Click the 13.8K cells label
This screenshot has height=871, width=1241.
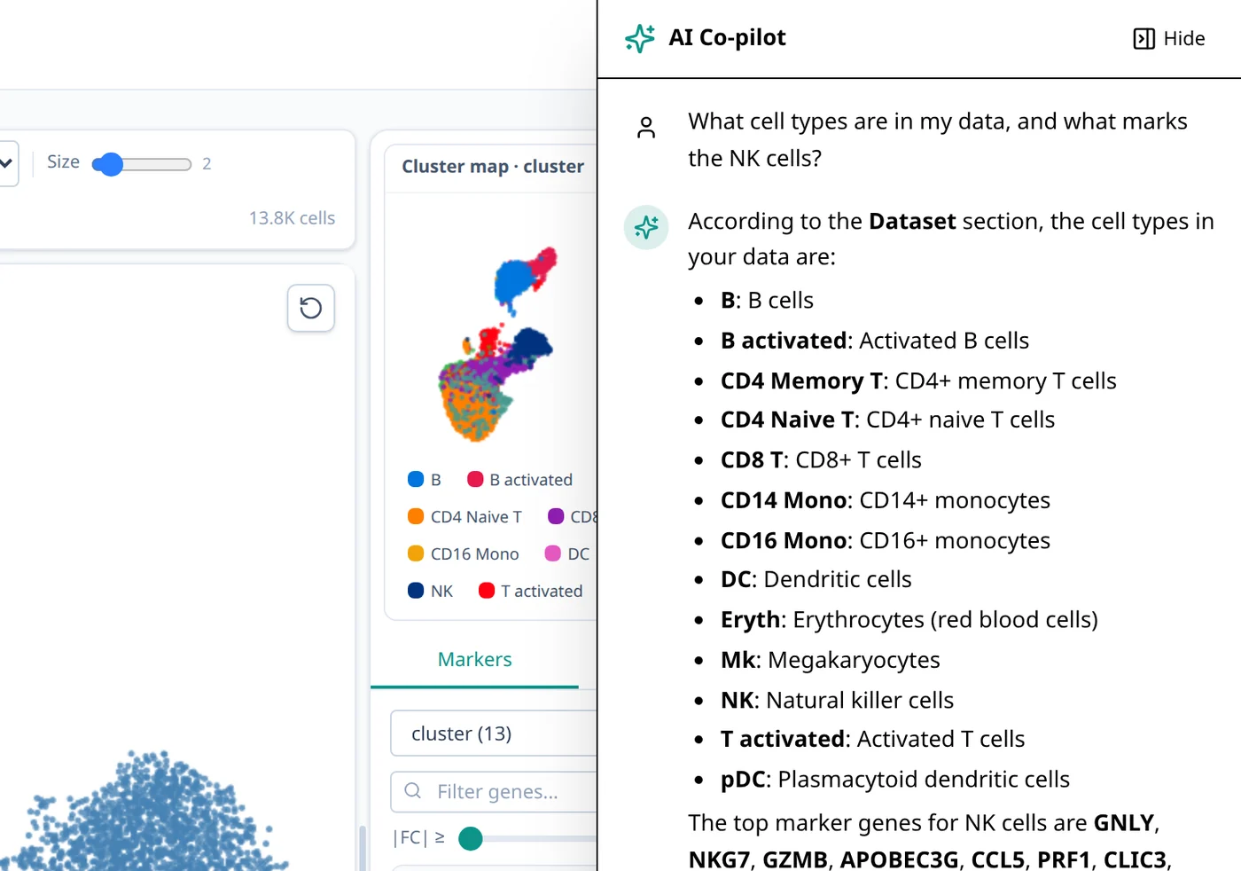292,218
